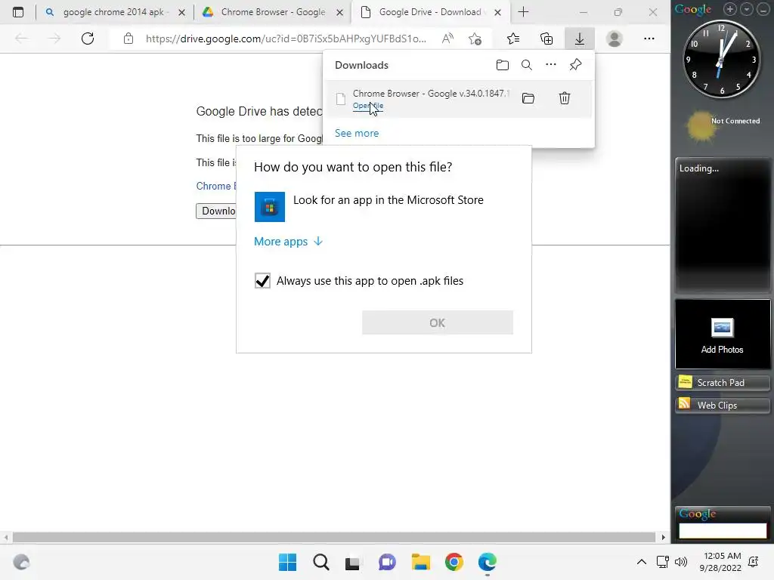Close the google chrome 2014 apk tab
Viewport: 774px width, 580px height.
181,12
